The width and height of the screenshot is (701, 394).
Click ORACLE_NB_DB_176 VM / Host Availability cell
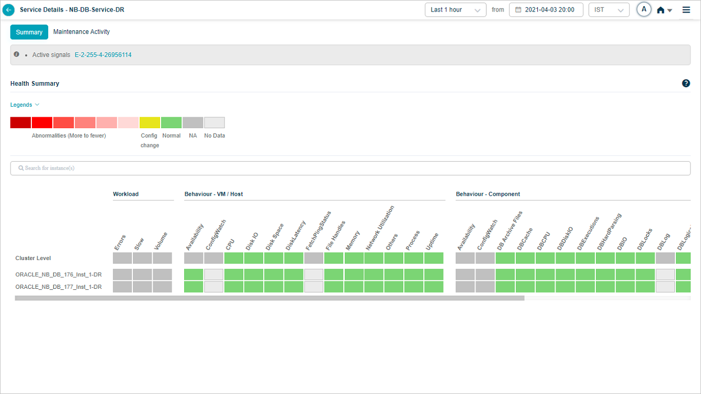(x=194, y=275)
